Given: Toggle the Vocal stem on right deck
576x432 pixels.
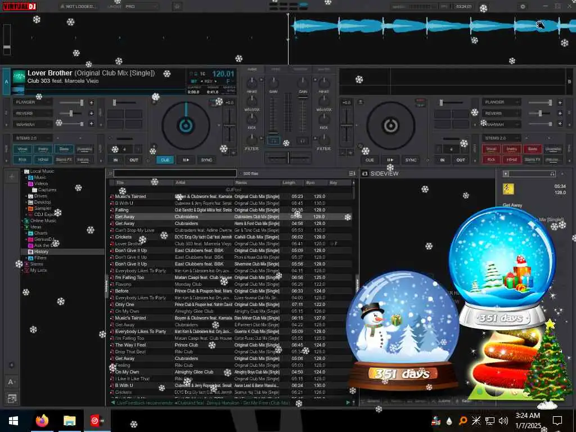Looking at the screenshot, I should (x=491, y=149).
